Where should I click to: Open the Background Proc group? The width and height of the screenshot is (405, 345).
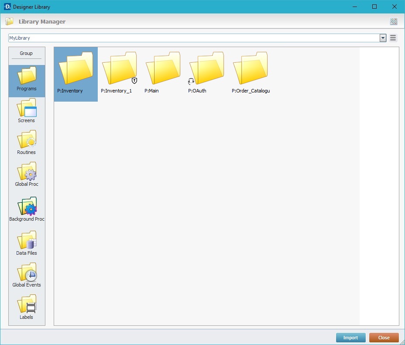pyautogui.click(x=27, y=209)
